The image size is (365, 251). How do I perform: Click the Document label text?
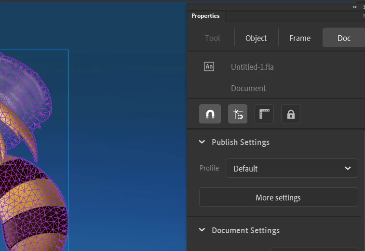point(248,88)
